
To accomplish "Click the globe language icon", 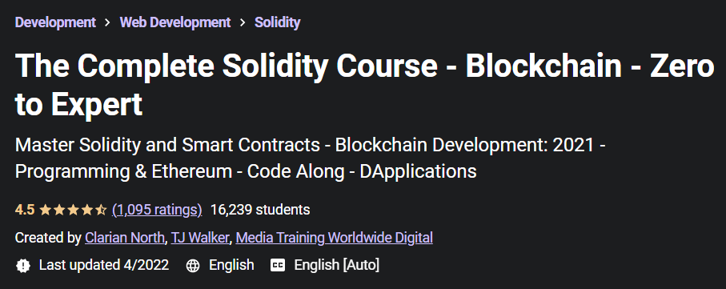I will coord(193,265).
